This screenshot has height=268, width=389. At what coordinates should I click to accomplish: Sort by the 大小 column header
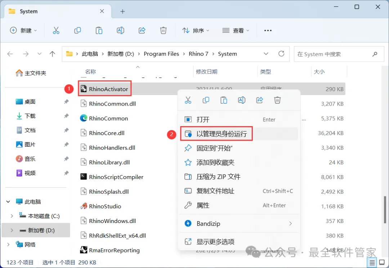(x=319, y=72)
